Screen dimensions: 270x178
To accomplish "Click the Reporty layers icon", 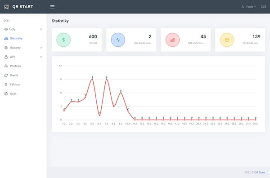I will [x=6, y=48].
